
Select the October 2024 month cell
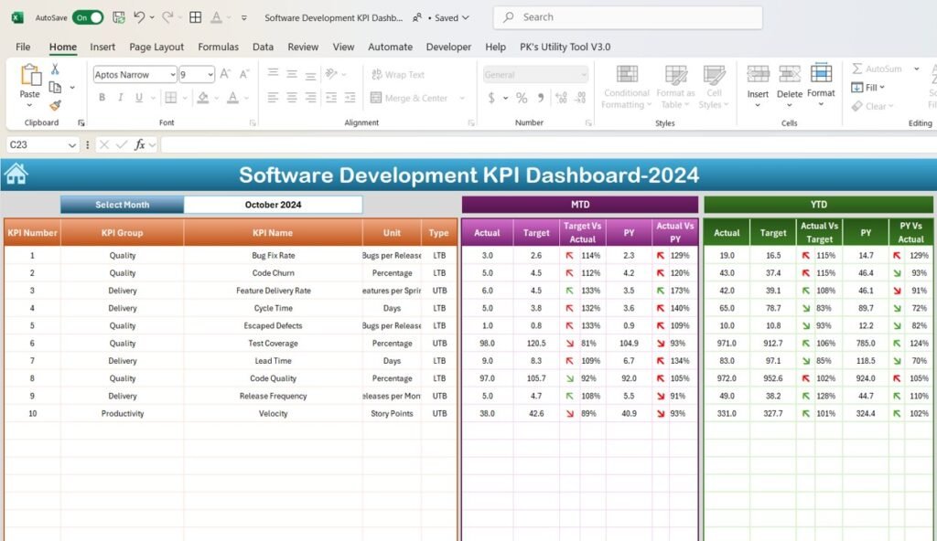[273, 205]
